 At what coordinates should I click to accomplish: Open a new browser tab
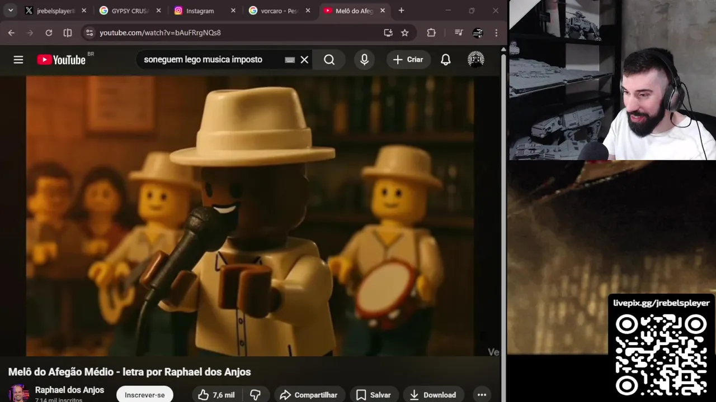point(401,11)
